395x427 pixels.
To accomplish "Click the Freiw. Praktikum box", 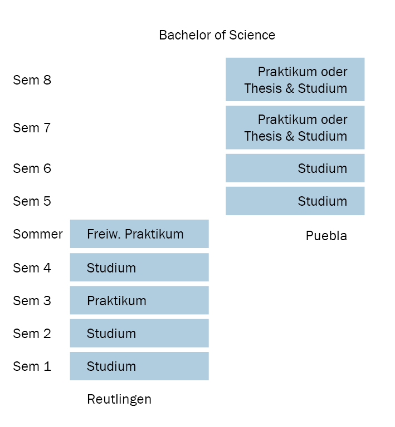I will (139, 234).
